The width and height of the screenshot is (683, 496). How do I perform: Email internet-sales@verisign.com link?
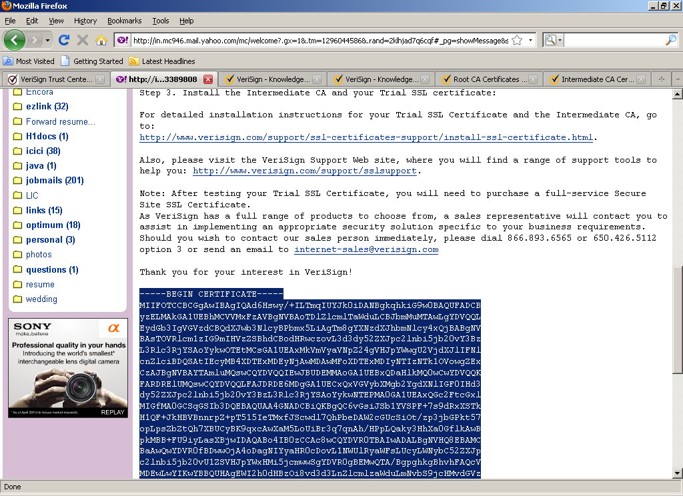pyautogui.click(x=366, y=249)
